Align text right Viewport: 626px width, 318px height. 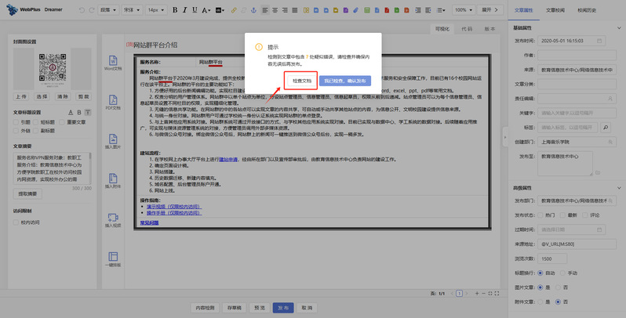[x=285, y=10]
